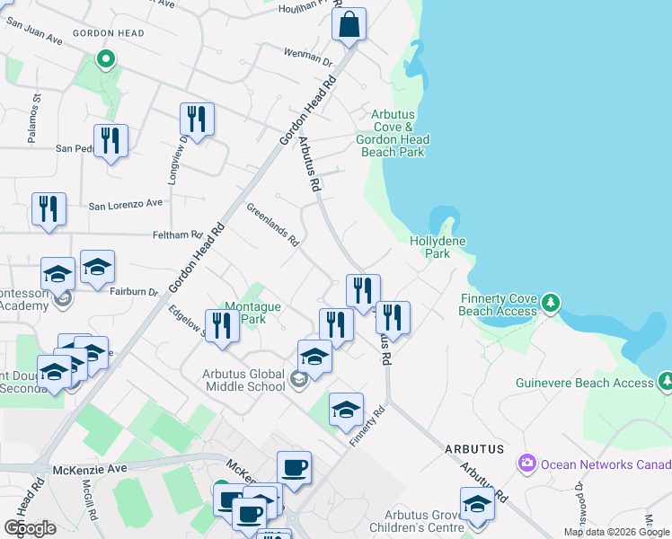This screenshot has width=672, height=539.
Task: Click the Finnerty Cove Beach Access tree pin
Action: [x=551, y=303]
